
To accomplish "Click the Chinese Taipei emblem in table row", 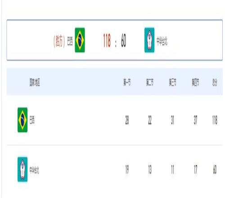I will [x=22, y=169].
